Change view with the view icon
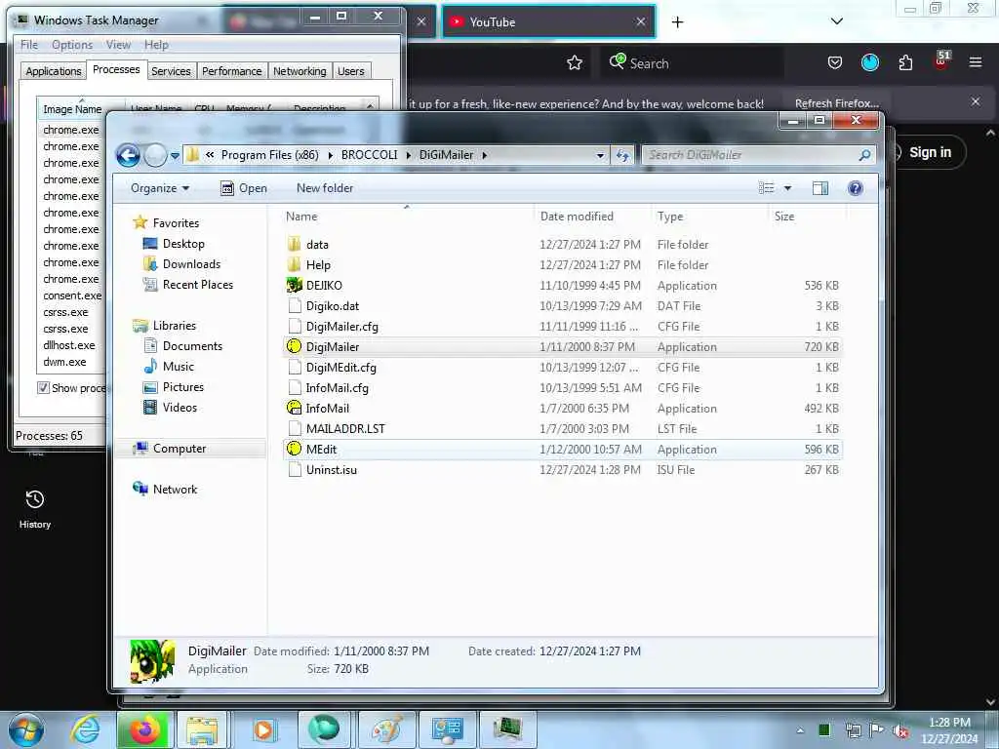The height and width of the screenshot is (749, 999). (x=767, y=188)
